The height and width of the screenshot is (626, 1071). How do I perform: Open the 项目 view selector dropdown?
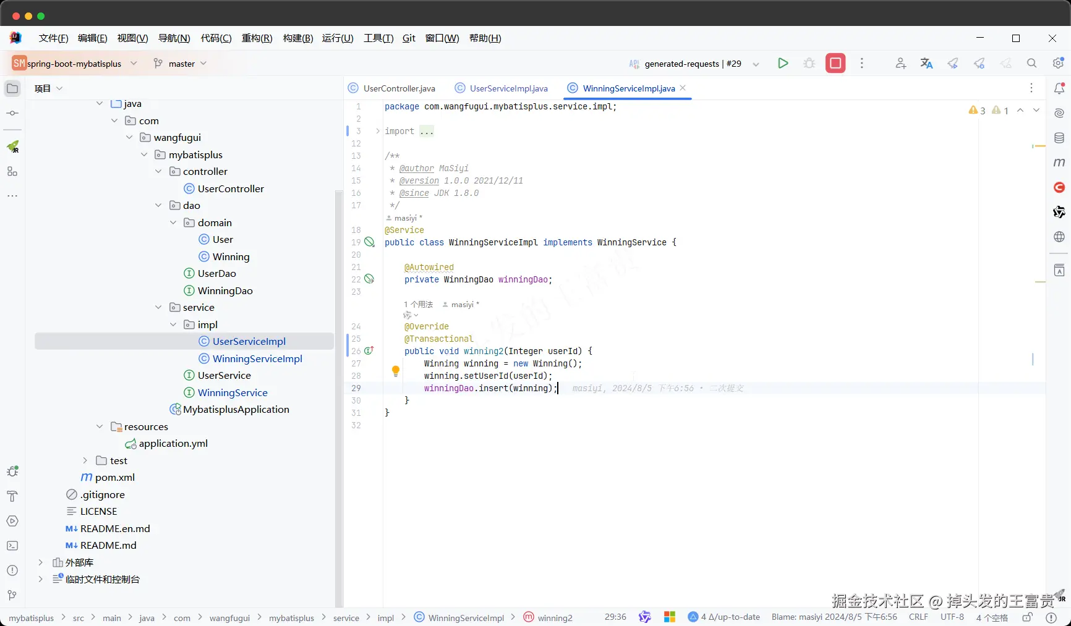coord(49,88)
